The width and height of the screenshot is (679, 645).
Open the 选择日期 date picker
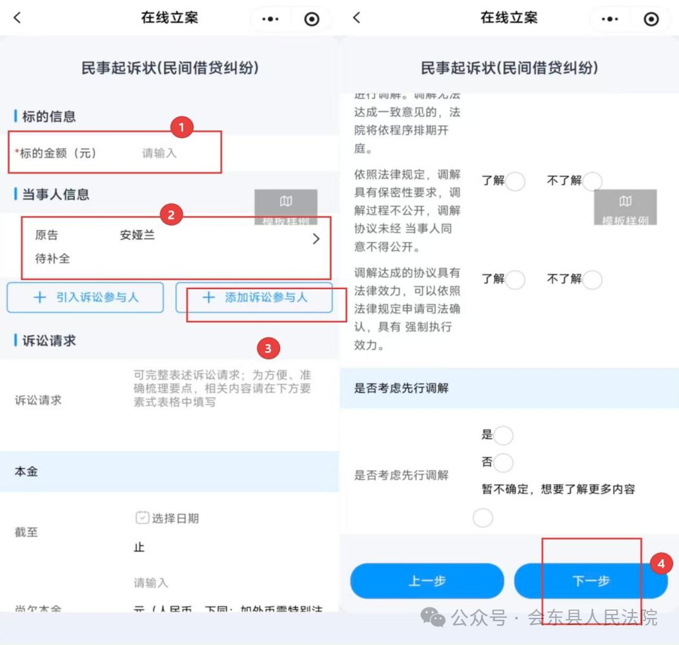[168, 518]
